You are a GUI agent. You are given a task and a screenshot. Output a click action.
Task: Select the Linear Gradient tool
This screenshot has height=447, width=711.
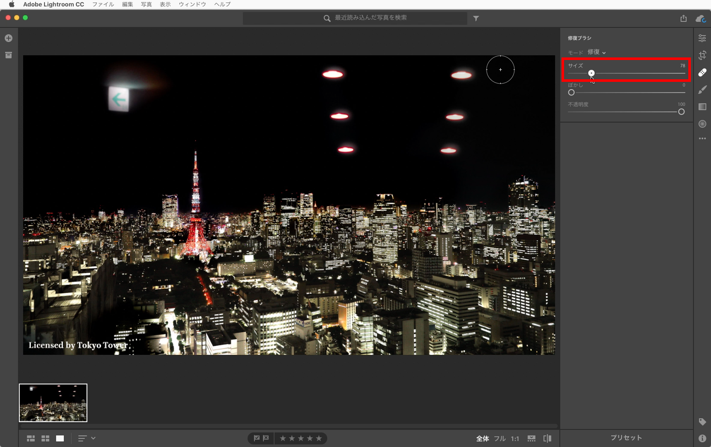click(x=702, y=107)
